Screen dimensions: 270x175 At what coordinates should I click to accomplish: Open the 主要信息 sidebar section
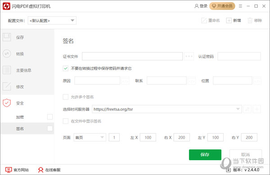click(x=27, y=70)
